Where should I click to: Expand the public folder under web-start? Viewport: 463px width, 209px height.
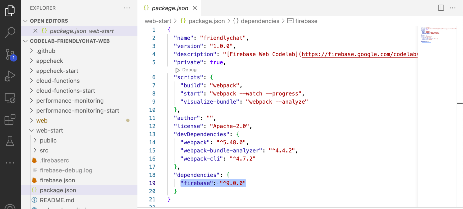[35, 140]
